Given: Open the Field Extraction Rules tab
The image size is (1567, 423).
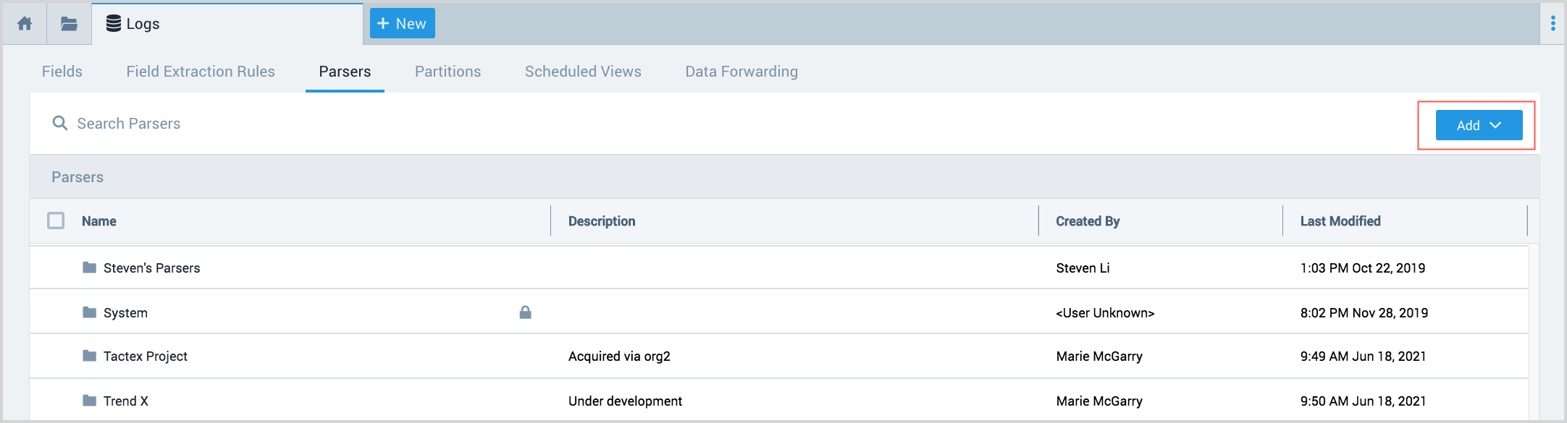Looking at the screenshot, I should click(x=201, y=72).
